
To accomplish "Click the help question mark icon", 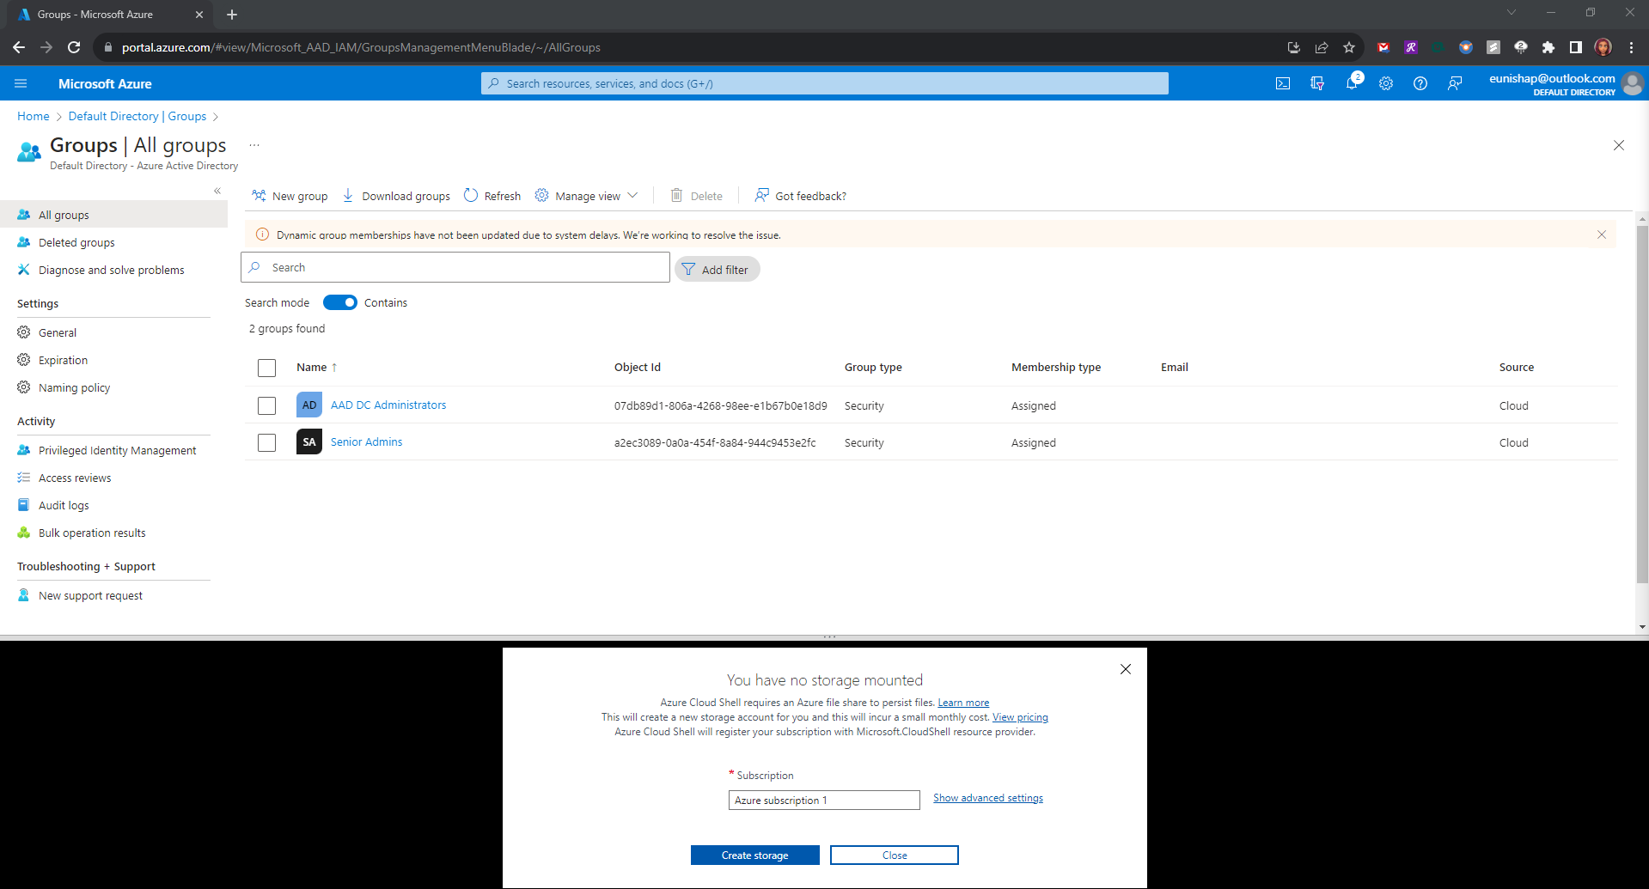I will [x=1420, y=83].
